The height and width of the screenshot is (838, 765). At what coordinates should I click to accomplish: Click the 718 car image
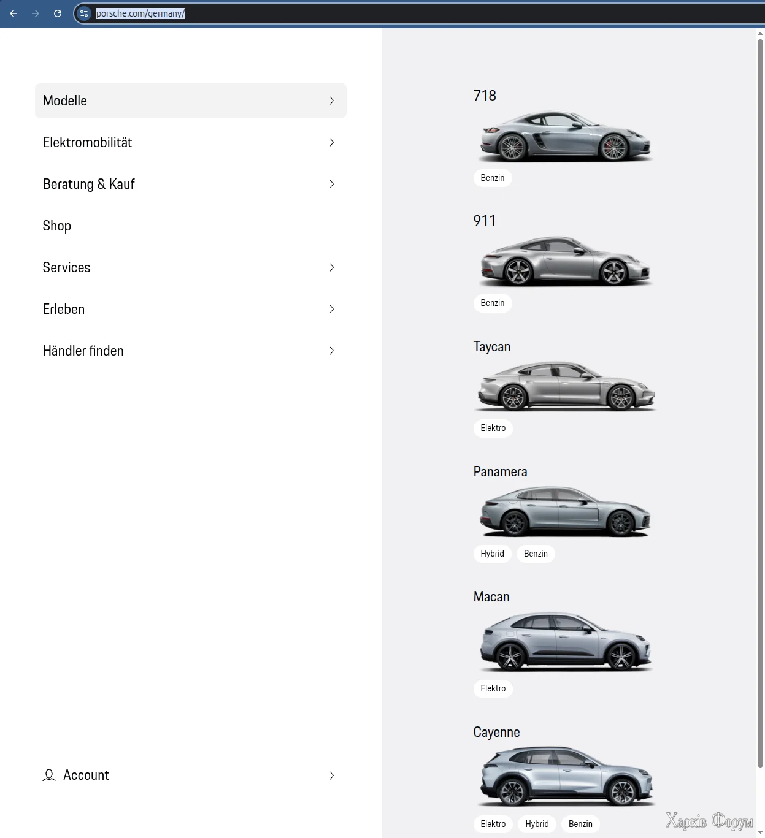[x=565, y=136]
